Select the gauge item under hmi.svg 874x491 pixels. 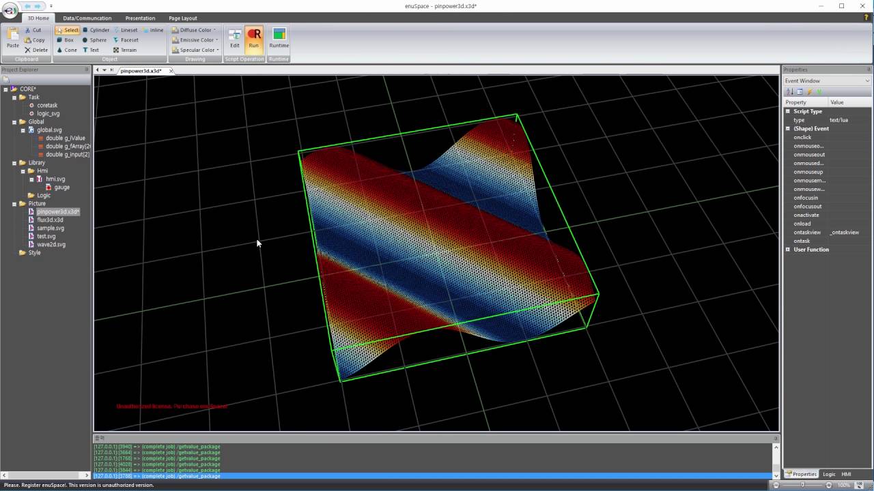(x=61, y=188)
